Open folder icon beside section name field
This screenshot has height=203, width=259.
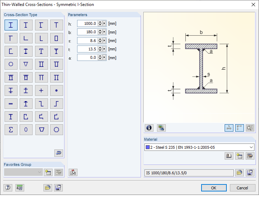pos(239,173)
